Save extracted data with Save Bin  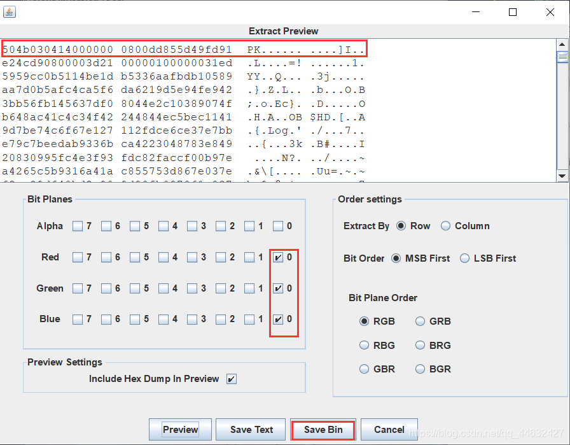(323, 430)
